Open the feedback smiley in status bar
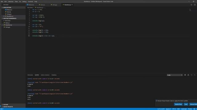This screenshot has width=197, height=110. [194, 109]
